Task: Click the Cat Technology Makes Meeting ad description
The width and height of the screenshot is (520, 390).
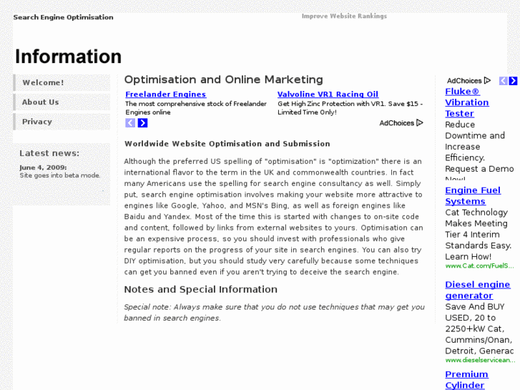Action: click(x=479, y=234)
